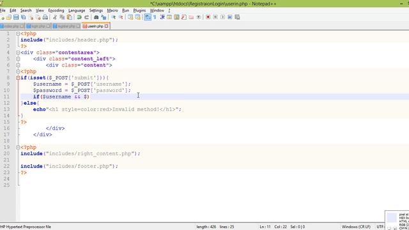409x230 pixels.
Task: Click the macro Playback icon
Action: (x=222, y=17)
